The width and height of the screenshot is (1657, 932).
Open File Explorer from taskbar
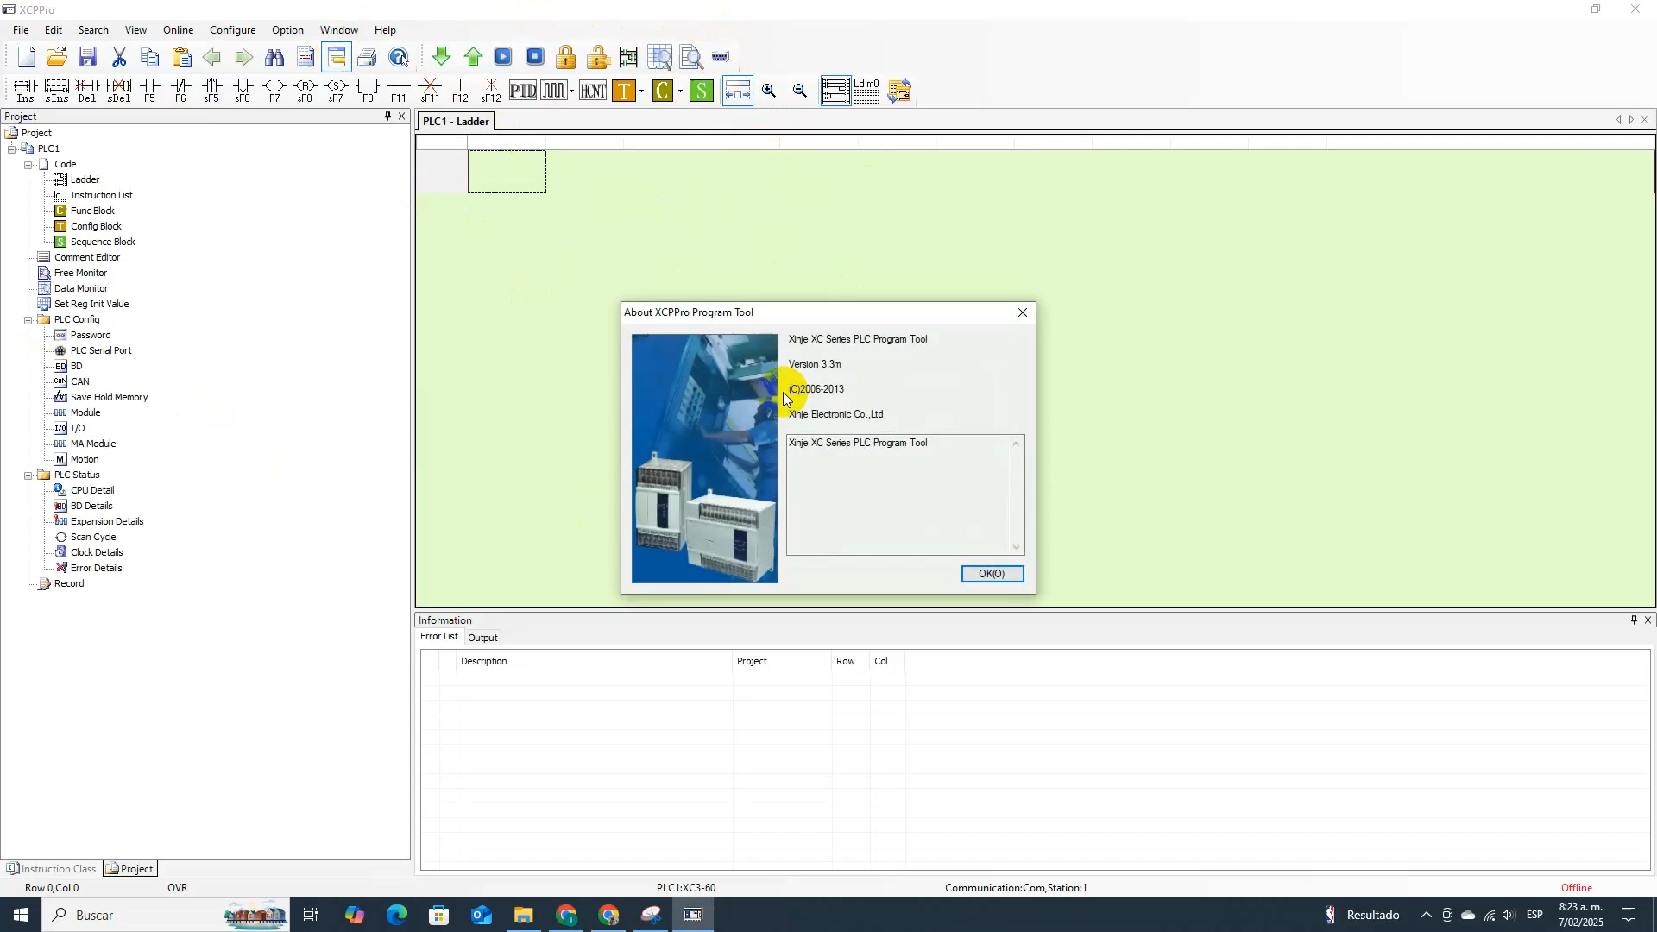(x=524, y=916)
